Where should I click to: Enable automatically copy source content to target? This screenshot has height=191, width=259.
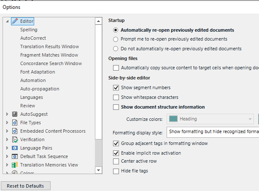pyautogui.click(x=116, y=68)
